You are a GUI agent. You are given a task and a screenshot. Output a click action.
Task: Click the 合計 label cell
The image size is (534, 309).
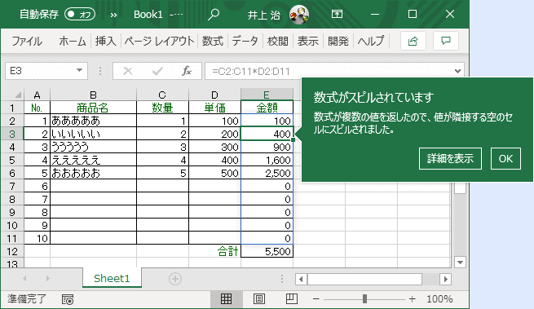point(214,251)
